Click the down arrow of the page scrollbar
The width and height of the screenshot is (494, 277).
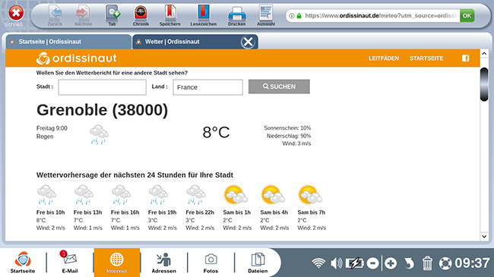(x=484, y=236)
